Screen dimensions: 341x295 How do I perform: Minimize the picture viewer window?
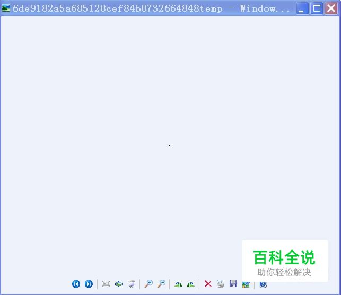(302, 8)
